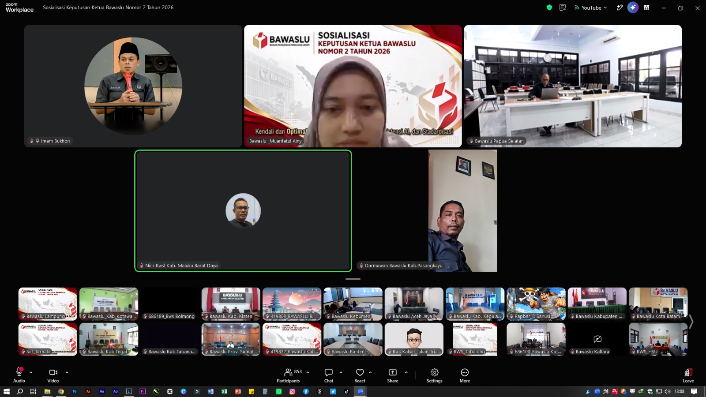Viewport: 706px width, 397px height.
Task: Open the More options menu
Action: coord(465,375)
